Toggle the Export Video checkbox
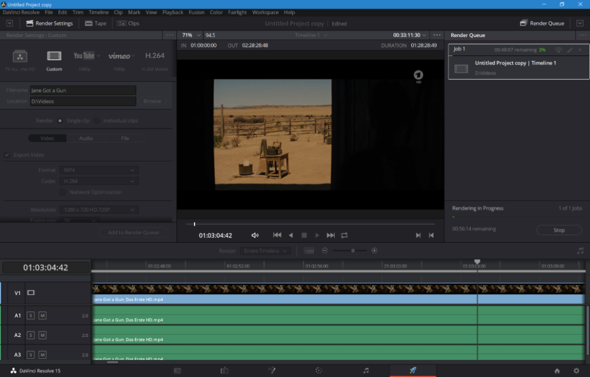This screenshot has width=590, height=377. click(x=7, y=155)
